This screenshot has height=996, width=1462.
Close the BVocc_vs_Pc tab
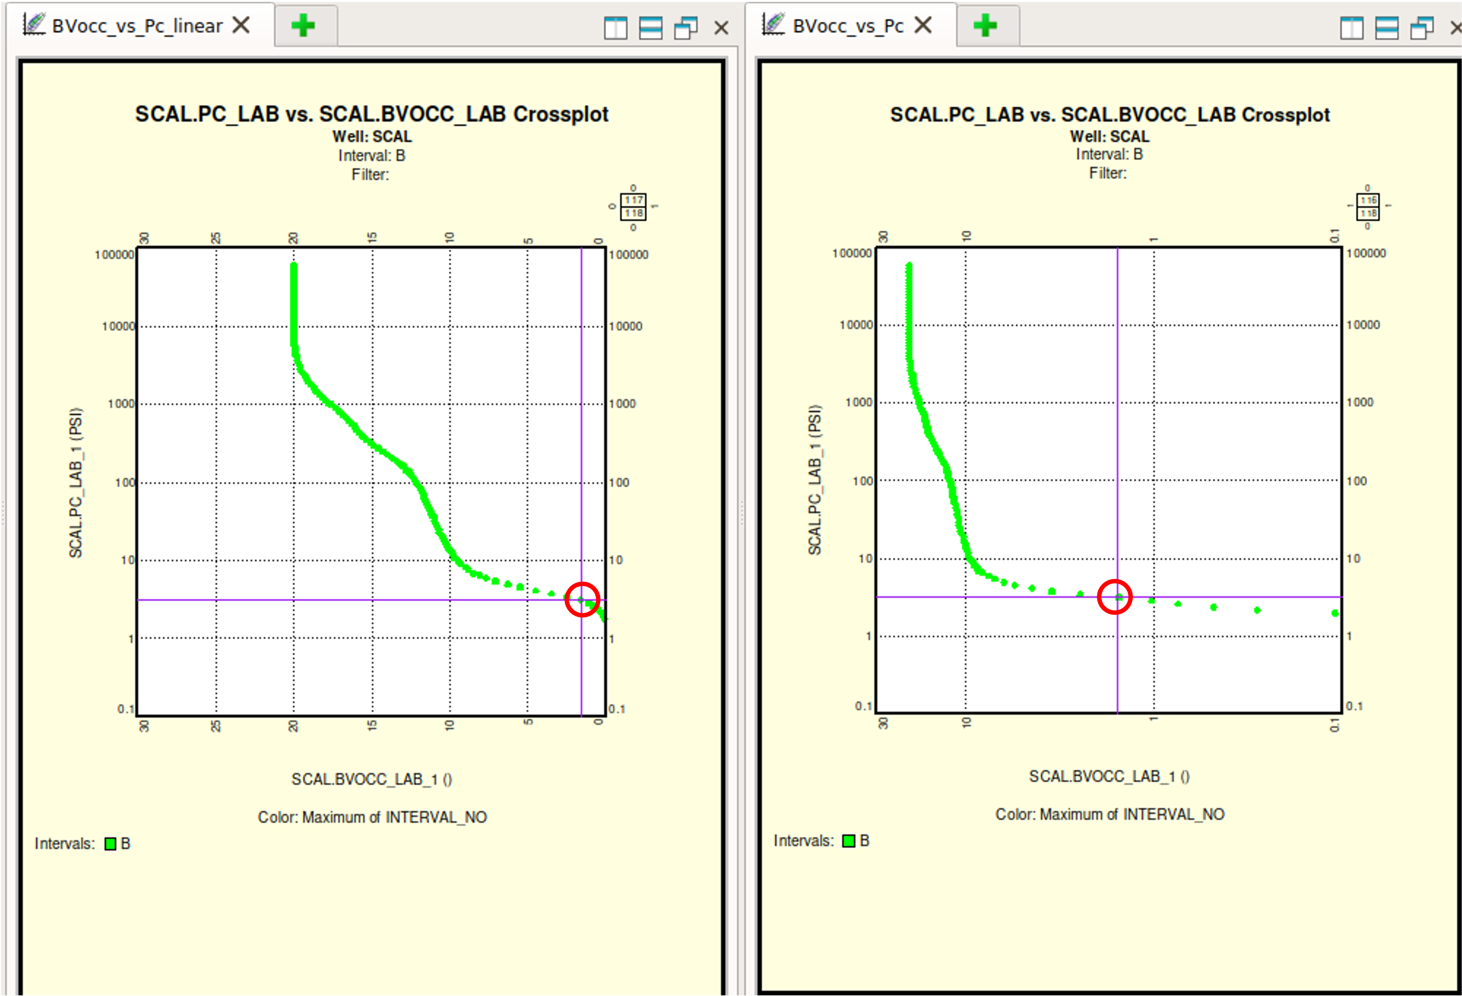click(x=923, y=25)
